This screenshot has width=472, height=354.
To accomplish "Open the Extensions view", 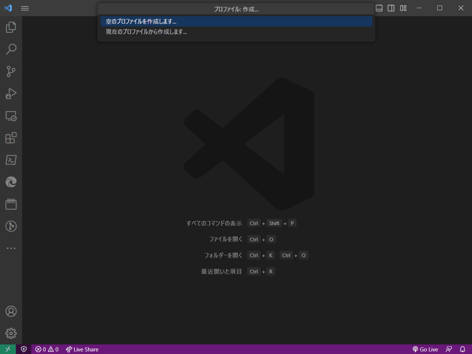I will point(11,138).
